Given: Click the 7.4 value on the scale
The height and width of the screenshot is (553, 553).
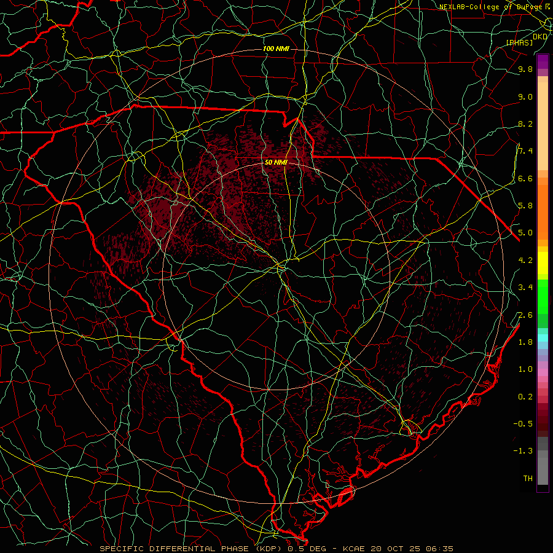Looking at the screenshot, I should click(x=525, y=151).
